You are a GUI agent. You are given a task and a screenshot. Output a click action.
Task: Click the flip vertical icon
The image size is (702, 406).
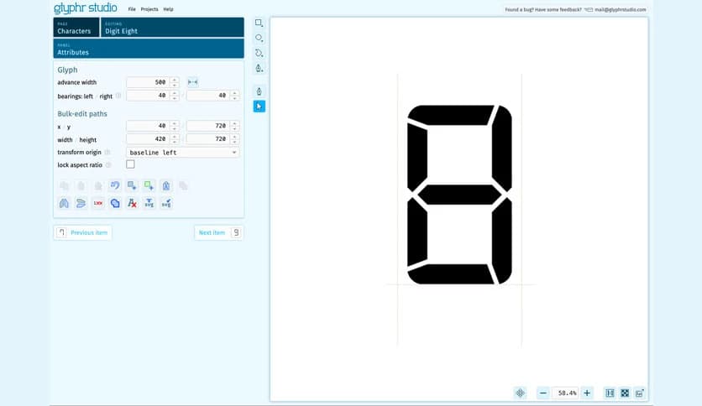click(81, 204)
